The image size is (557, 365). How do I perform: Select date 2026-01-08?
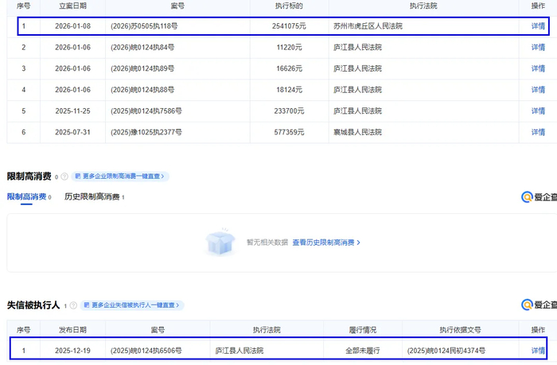pyautogui.click(x=73, y=26)
